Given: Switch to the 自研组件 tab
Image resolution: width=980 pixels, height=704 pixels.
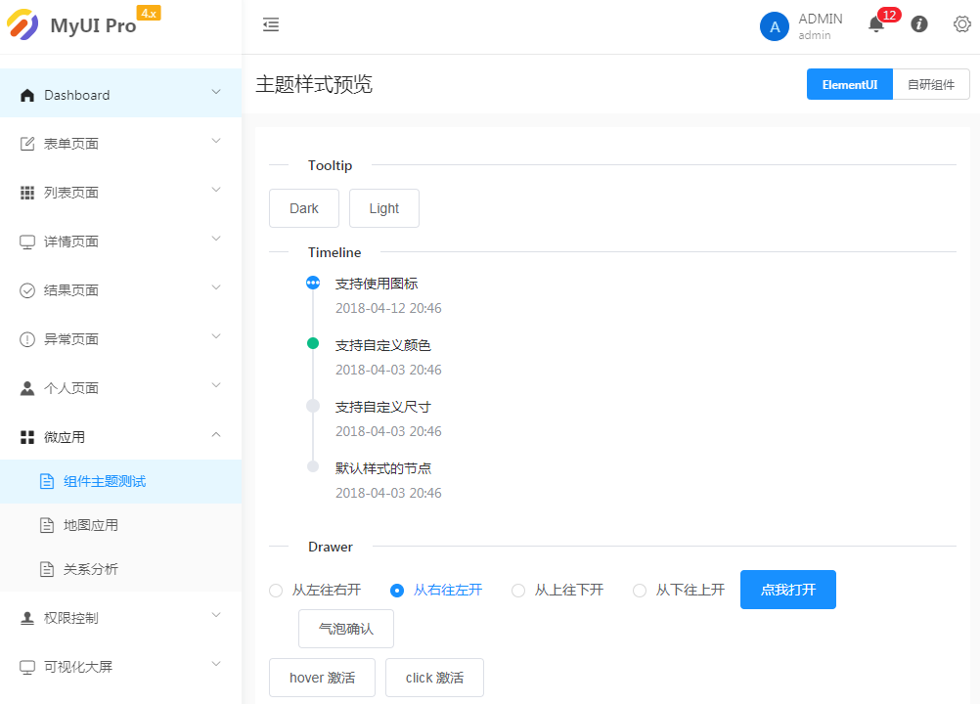Looking at the screenshot, I should pos(930,84).
